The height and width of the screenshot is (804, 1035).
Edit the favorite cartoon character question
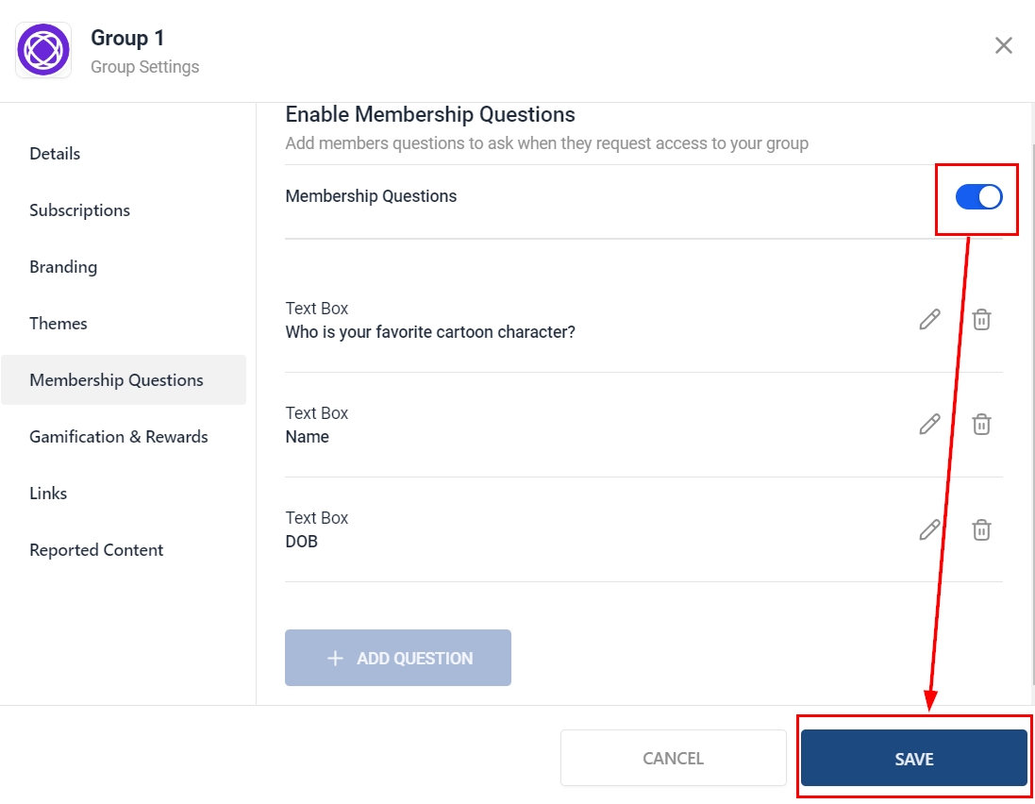[929, 320]
